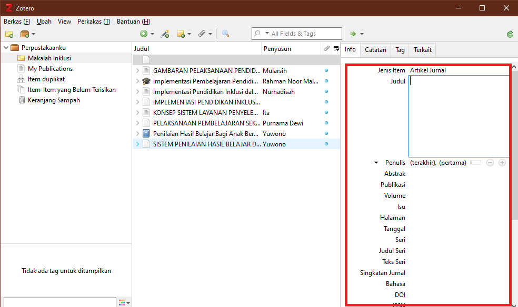Select author Purnama Dewi cell

[283, 123]
